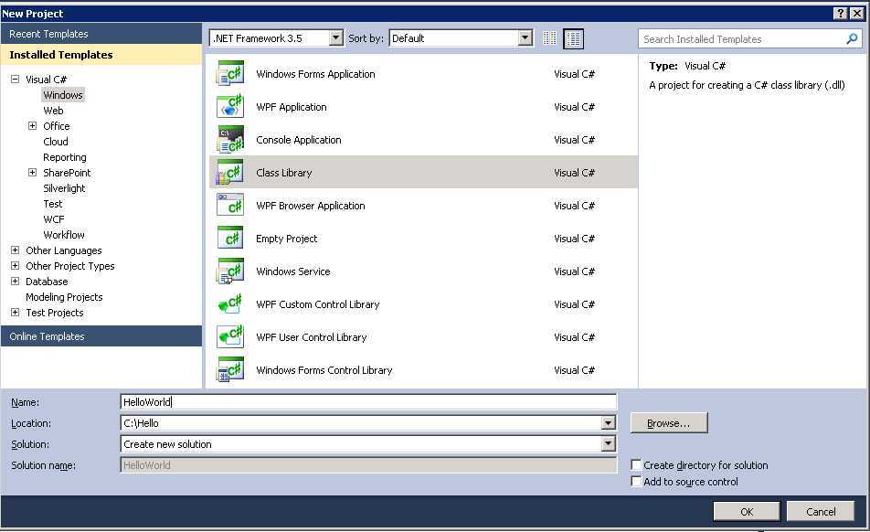This screenshot has height=532, width=870.
Task: Select the Console Application template name
Action: [299, 139]
